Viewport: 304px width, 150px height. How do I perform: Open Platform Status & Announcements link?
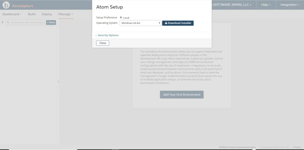pyautogui.click(x=237, y=147)
